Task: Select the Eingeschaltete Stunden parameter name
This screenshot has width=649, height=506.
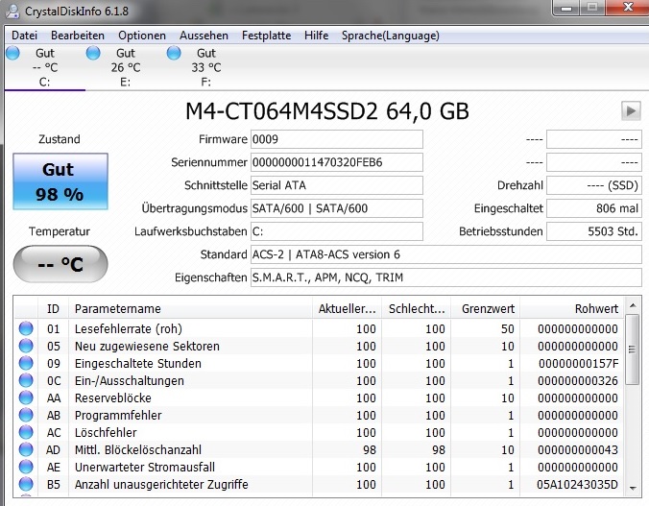Action: [x=138, y=364]
